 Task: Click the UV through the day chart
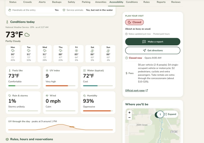[x=60, y=127]
